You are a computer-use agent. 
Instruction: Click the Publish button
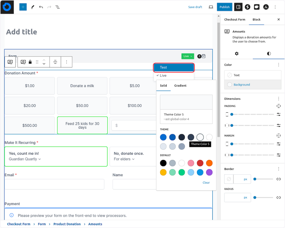224,7
